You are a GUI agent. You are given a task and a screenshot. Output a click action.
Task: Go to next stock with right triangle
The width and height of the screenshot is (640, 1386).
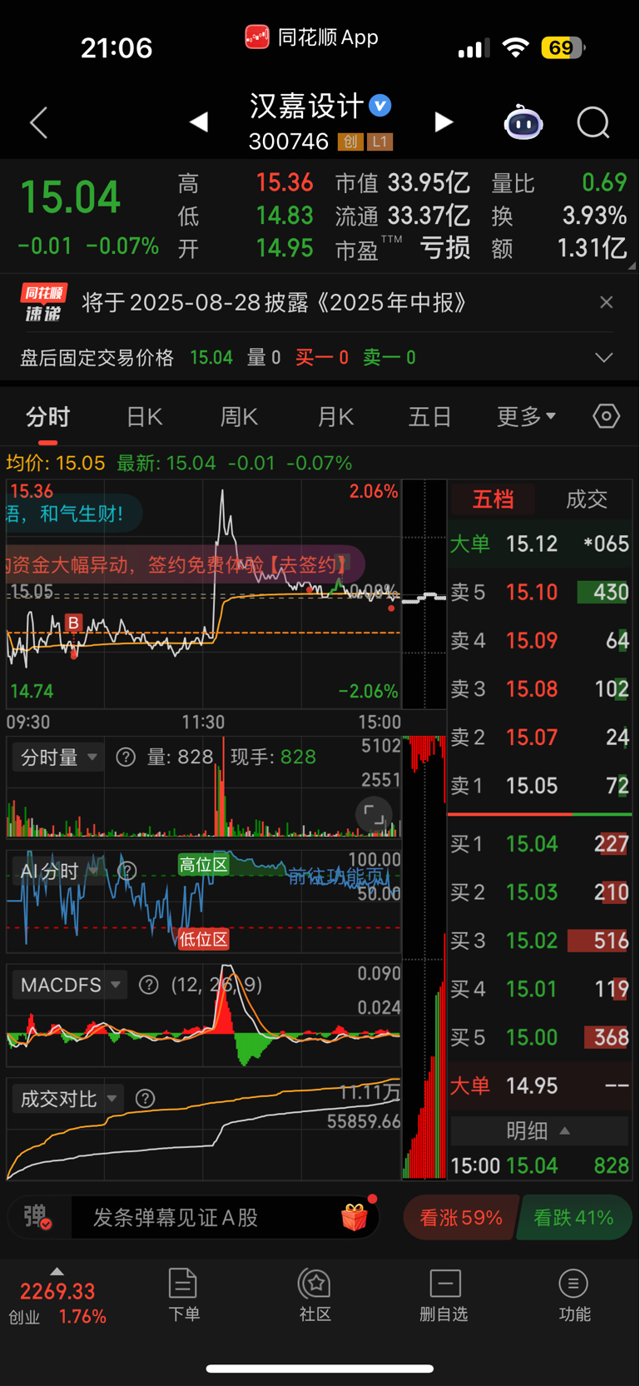pyautogui.click(x=444, y=122)
